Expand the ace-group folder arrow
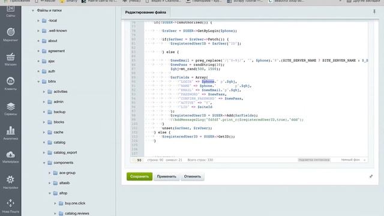 click(50, 173)
